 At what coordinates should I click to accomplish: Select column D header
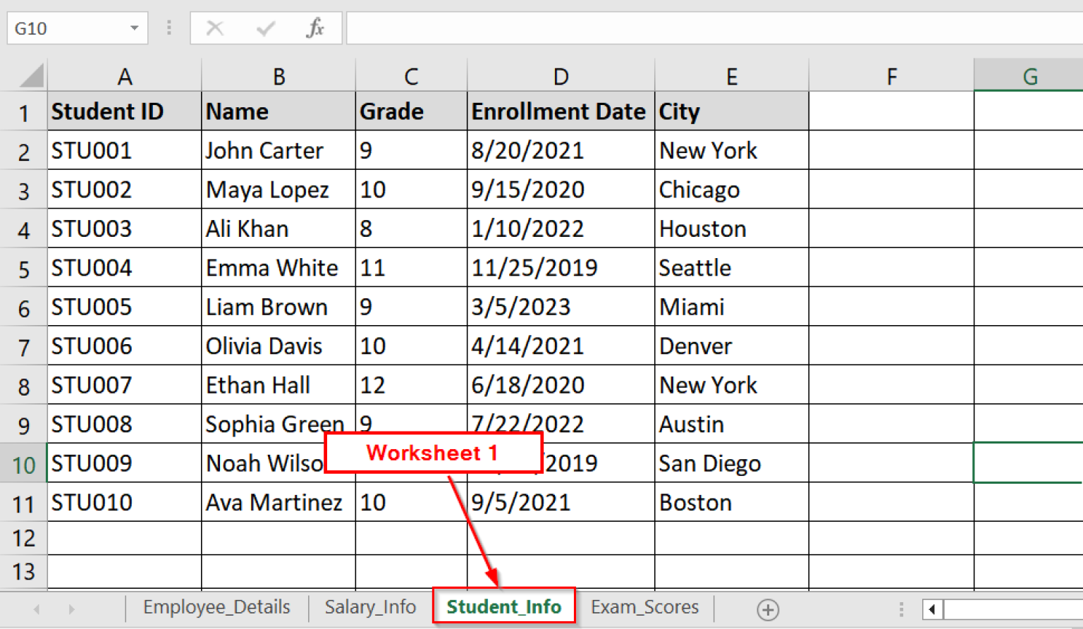coord(560,75)
